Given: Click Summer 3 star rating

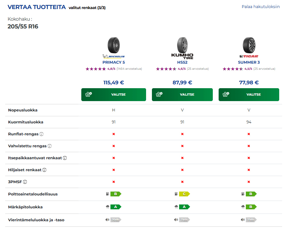Looking at the screenshot, I should [x=233, y=69].
